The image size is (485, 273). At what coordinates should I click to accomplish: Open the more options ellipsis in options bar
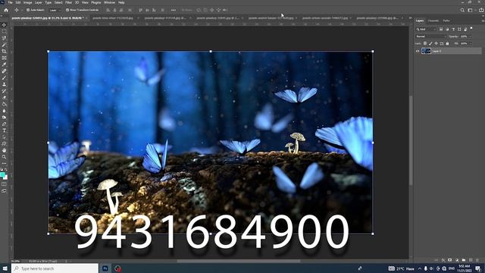click(174, 10)
